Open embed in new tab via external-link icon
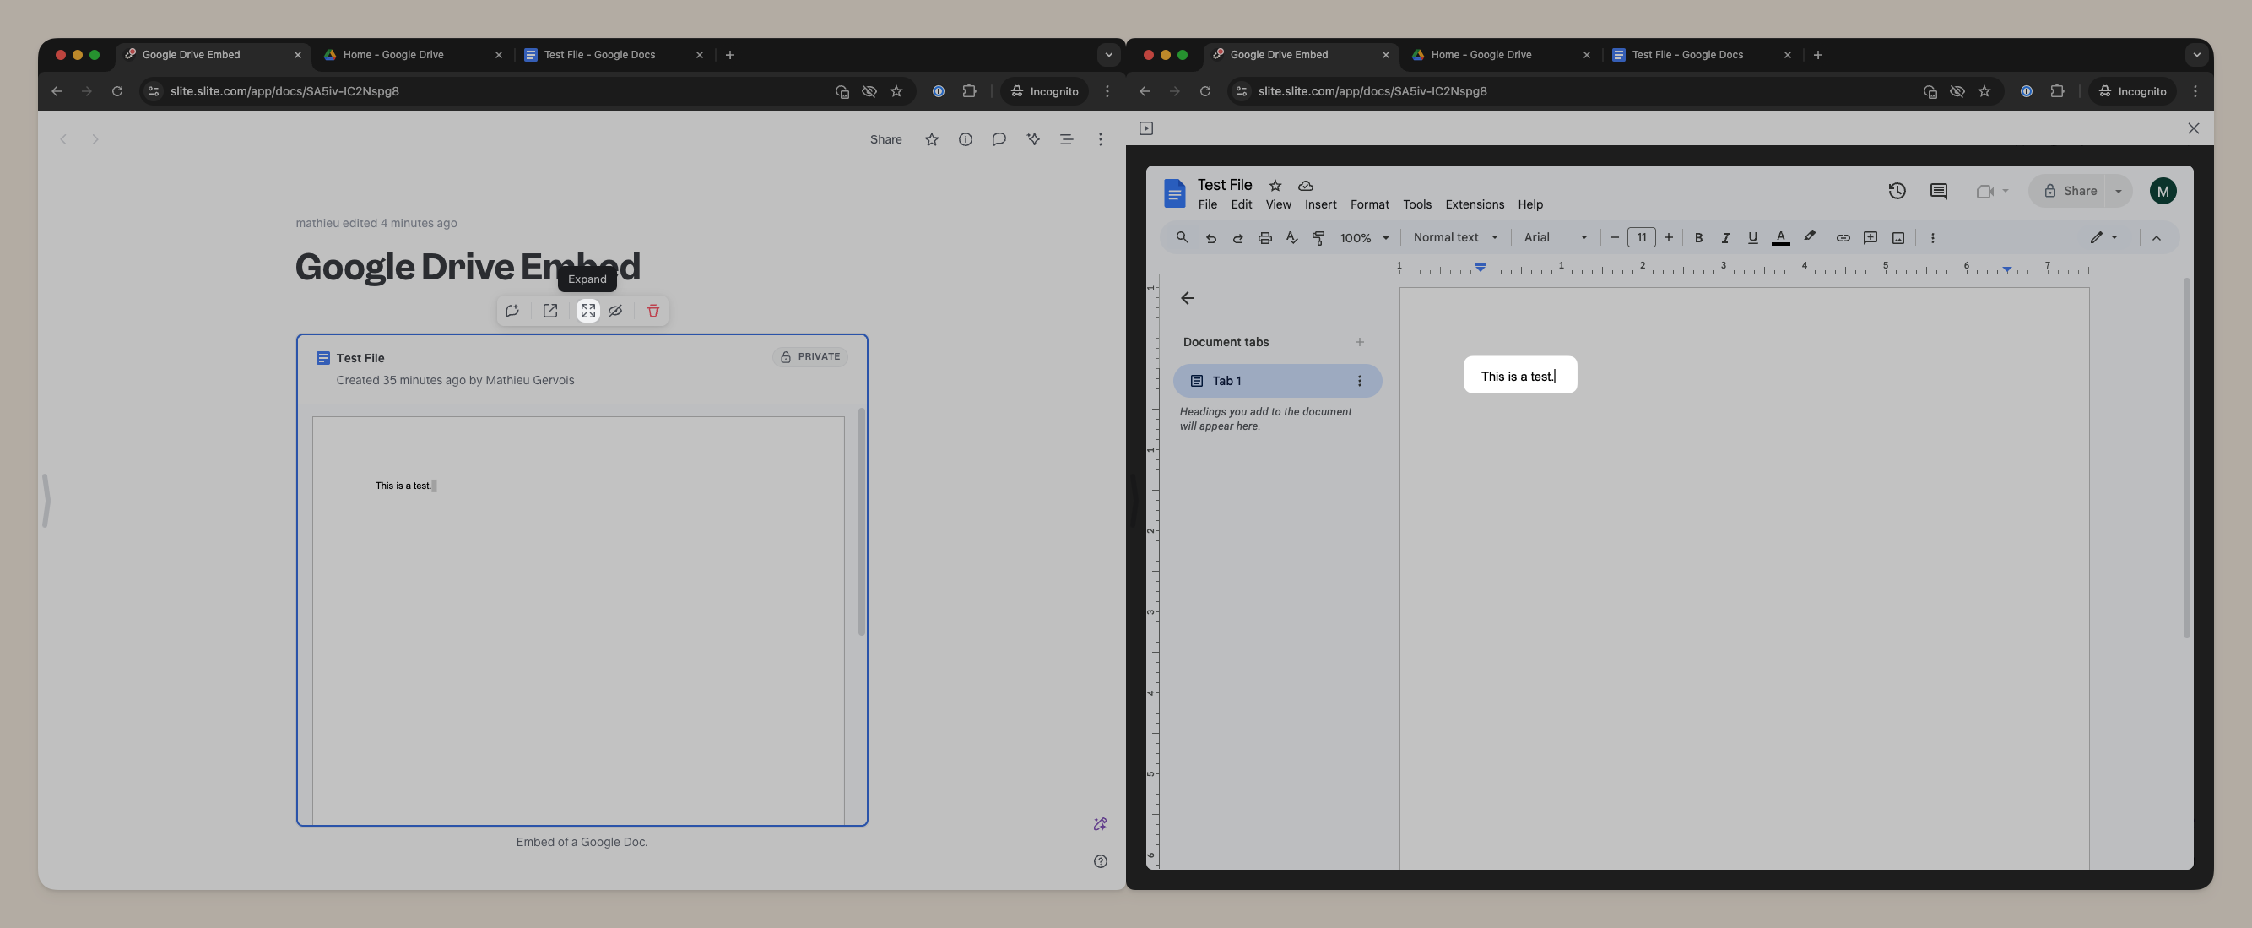 [x=549, y=311]
